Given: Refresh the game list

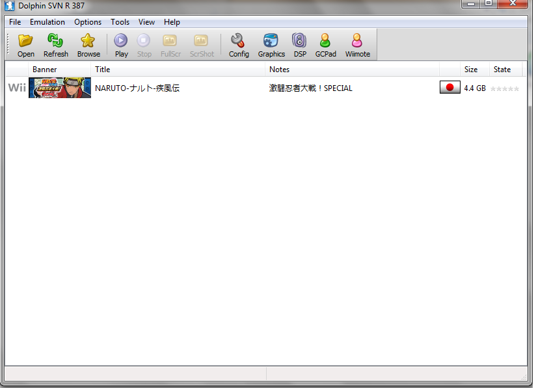Looking at the screenshot, I should tap(56, 45).
